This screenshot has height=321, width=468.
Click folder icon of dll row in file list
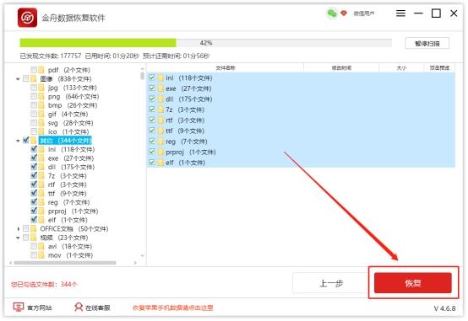point(161,99)
